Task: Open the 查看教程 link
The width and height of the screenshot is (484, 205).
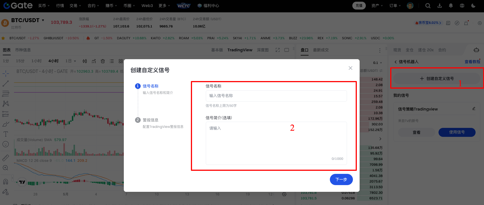Action: [x=472, y=62]
